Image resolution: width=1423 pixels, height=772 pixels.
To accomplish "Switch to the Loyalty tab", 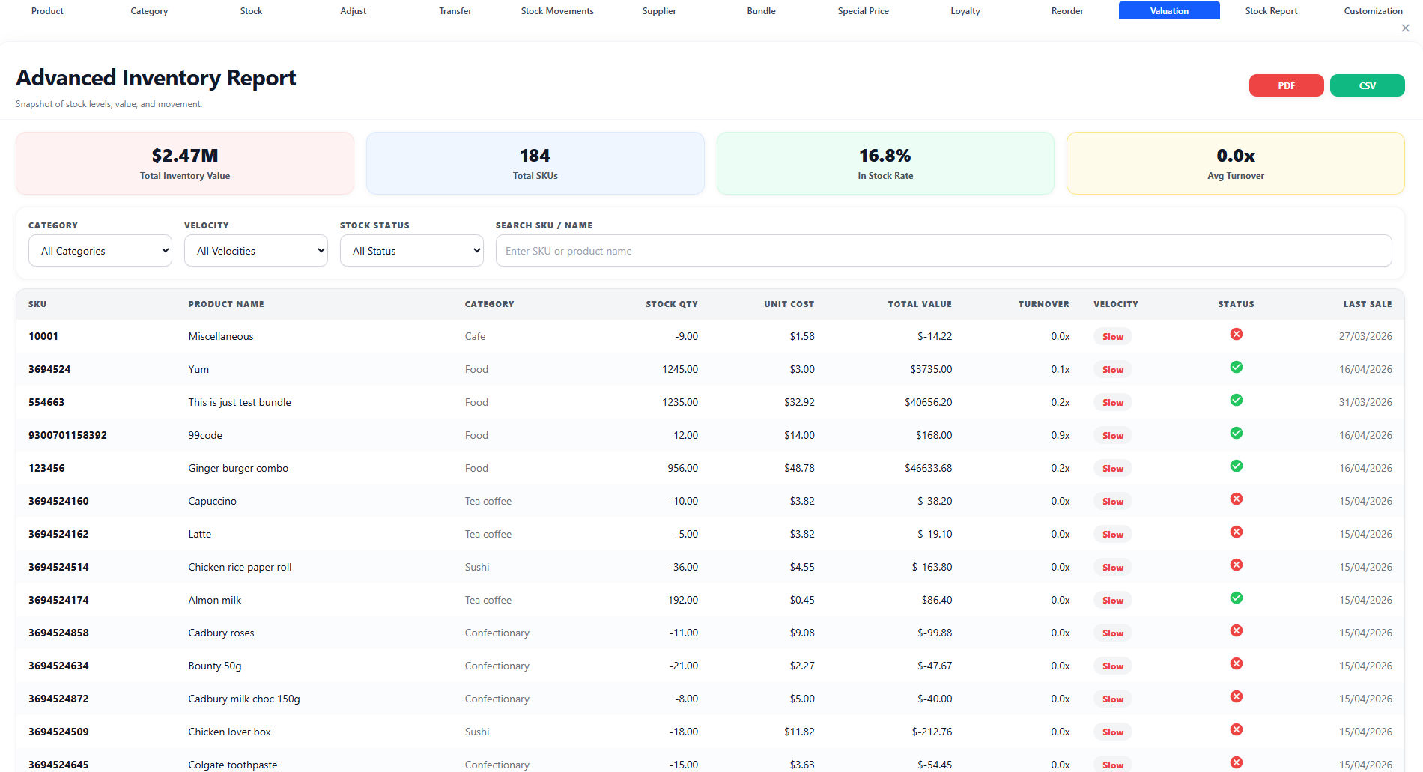I will coord(965,11).
